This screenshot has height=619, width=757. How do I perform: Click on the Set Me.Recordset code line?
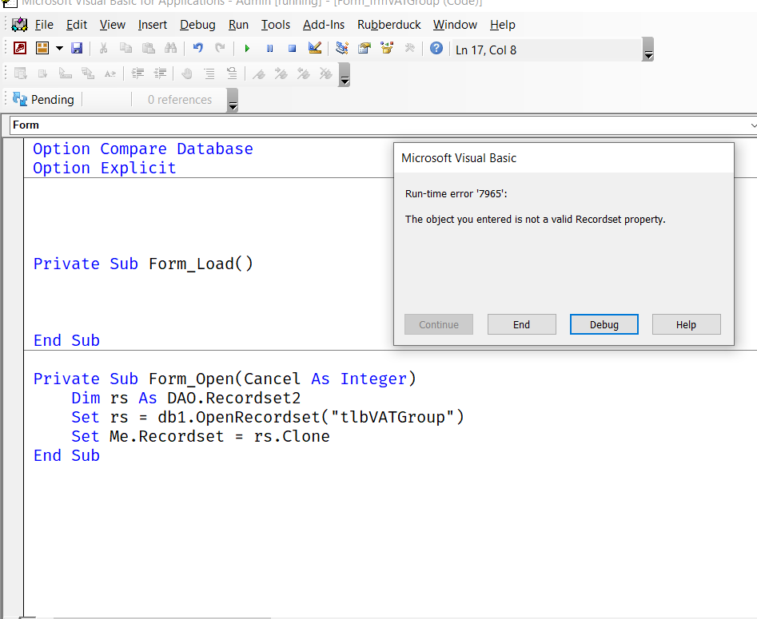pos(201,436)
